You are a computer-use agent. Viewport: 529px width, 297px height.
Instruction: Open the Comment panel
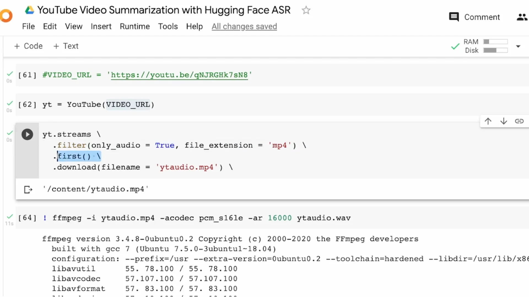coord(474,17)
